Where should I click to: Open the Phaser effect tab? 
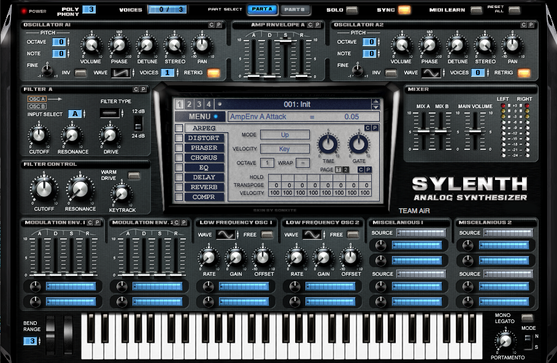[204, 148]
